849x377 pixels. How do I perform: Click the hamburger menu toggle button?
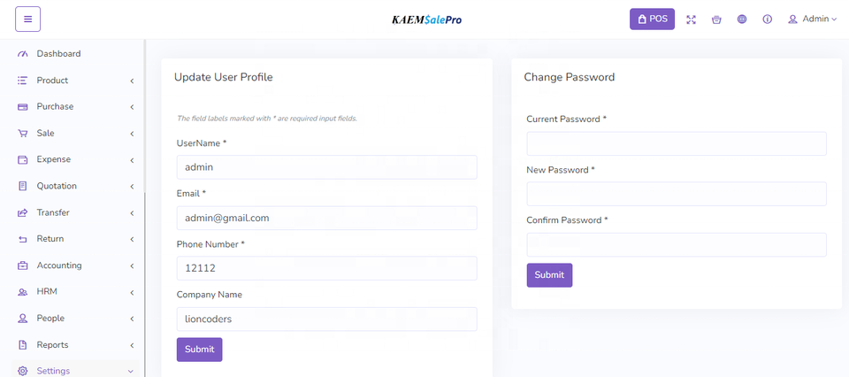(27, 19)
